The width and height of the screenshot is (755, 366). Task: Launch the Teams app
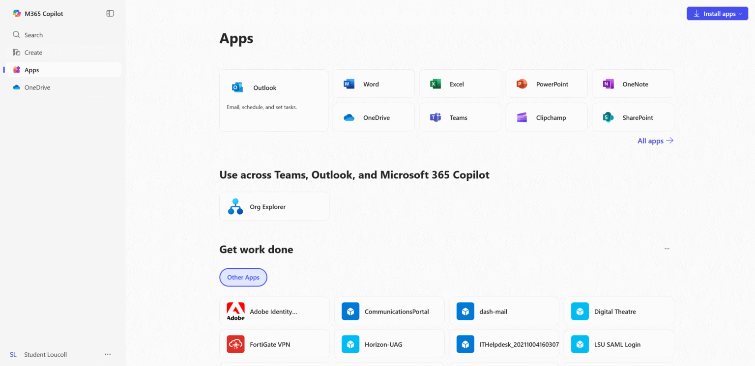pos(459,117)
